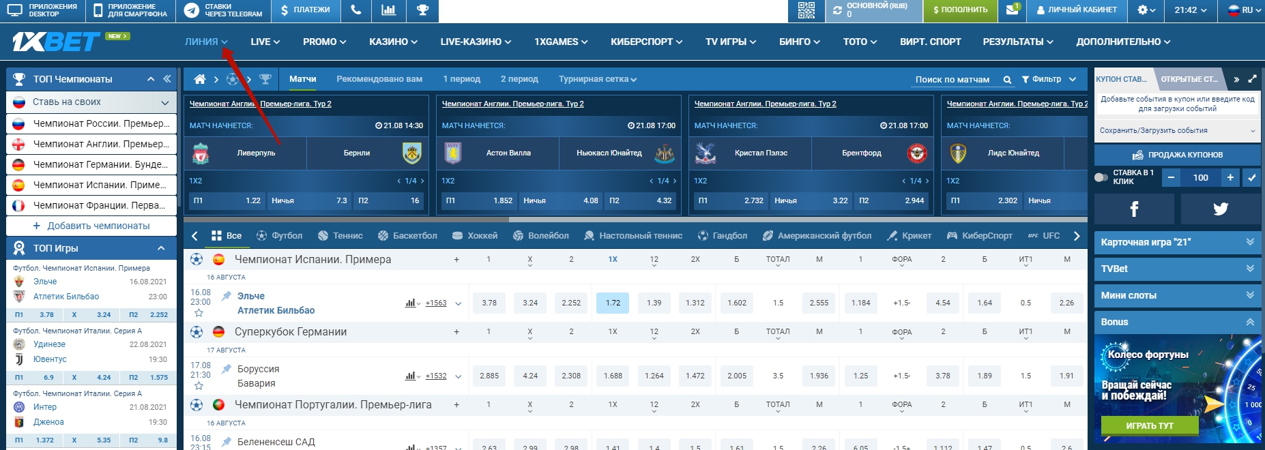
Task: Click the magnifier search icon by Поиск по матчам
Action: pyautogui.click(x=1007, y=80)
